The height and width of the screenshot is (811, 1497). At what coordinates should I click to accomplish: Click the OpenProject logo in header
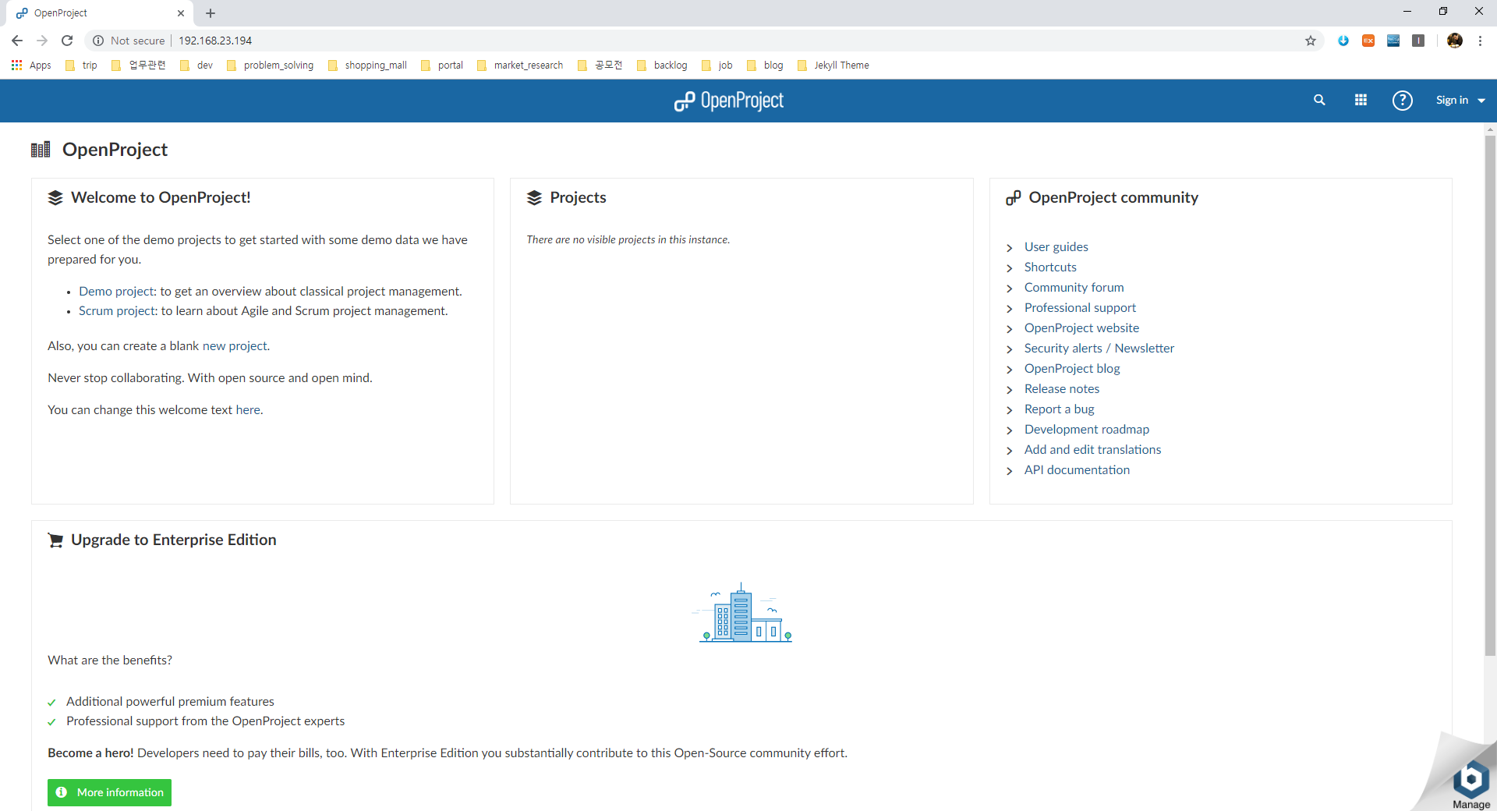pyautogui.click(x=729, y=101)
